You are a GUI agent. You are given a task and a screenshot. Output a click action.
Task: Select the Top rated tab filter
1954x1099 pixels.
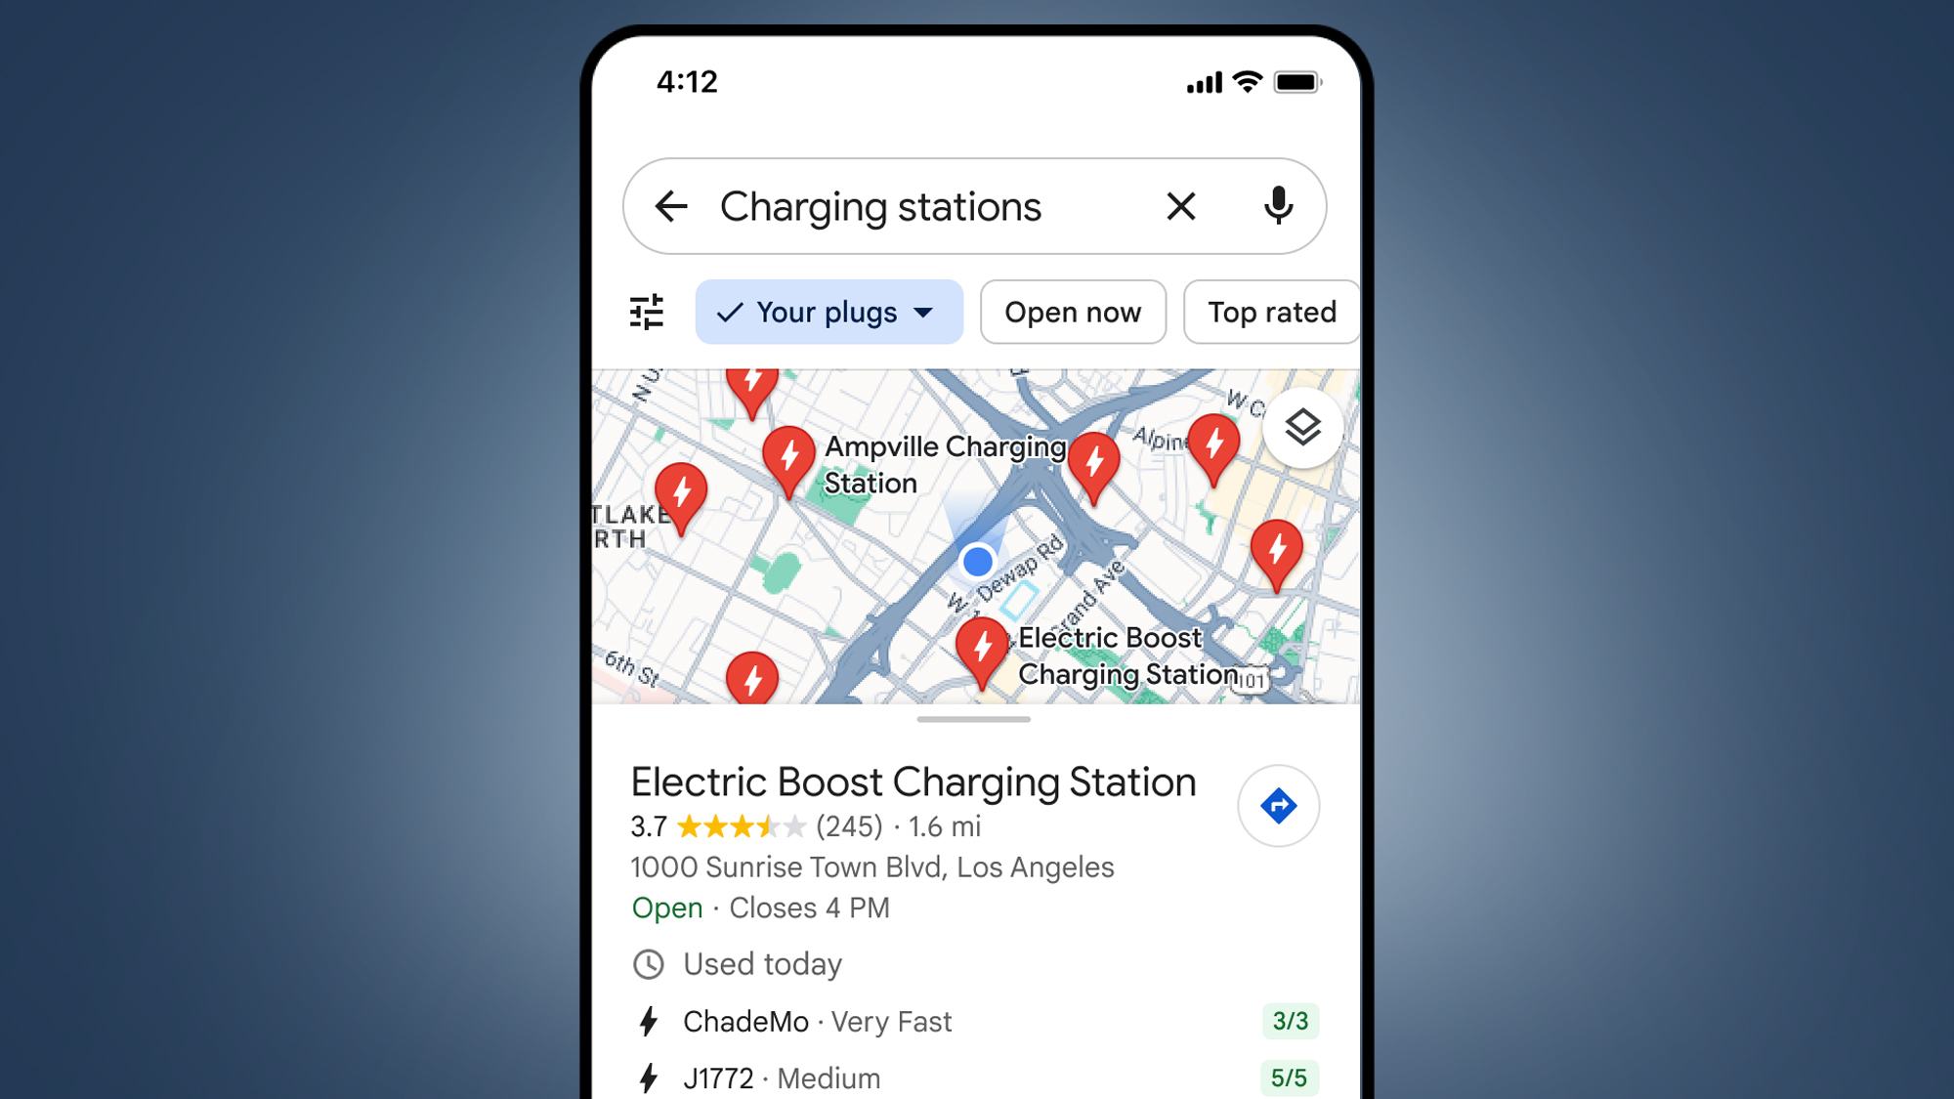[x=1271, y=312]
